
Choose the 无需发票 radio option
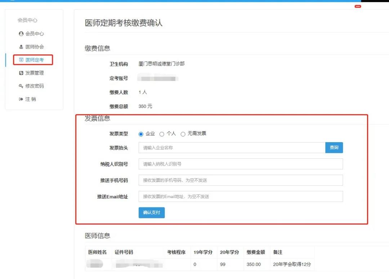pyautogui.click(x=183, y=134)
